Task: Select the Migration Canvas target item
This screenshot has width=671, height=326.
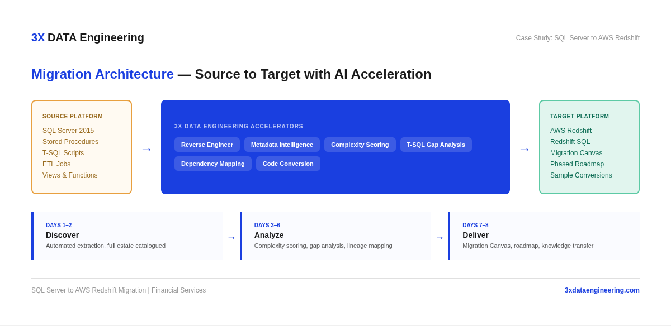Action: 576,153
